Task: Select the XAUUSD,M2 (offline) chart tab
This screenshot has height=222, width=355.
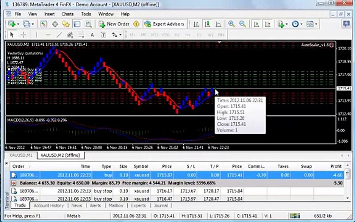Action: pos(60,155)
